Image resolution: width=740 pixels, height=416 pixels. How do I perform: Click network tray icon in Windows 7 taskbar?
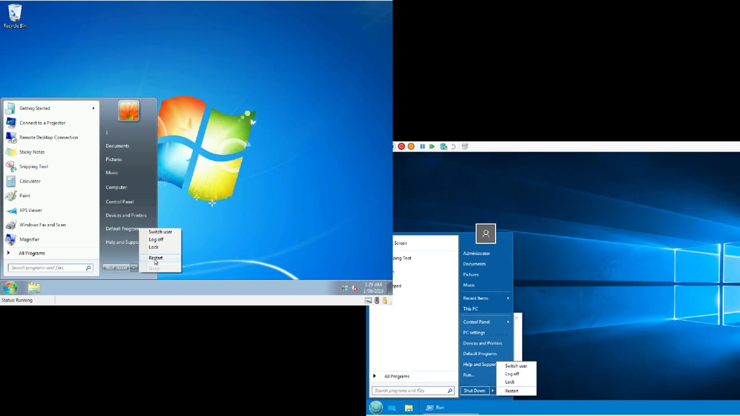(x=345, y=288)
